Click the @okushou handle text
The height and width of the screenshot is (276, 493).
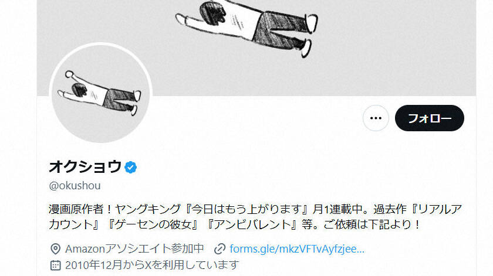(75, 186)
